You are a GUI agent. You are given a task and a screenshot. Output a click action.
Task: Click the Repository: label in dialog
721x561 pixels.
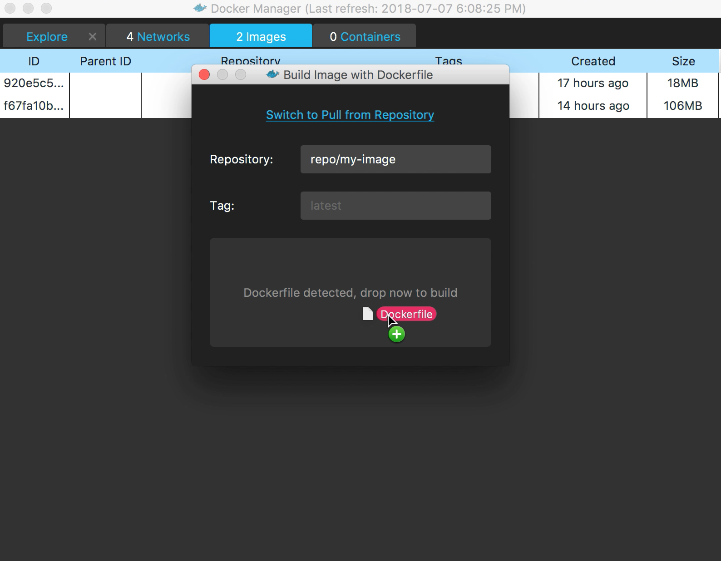pos(242,159)
